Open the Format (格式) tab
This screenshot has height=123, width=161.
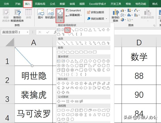[x=155, y=4]
